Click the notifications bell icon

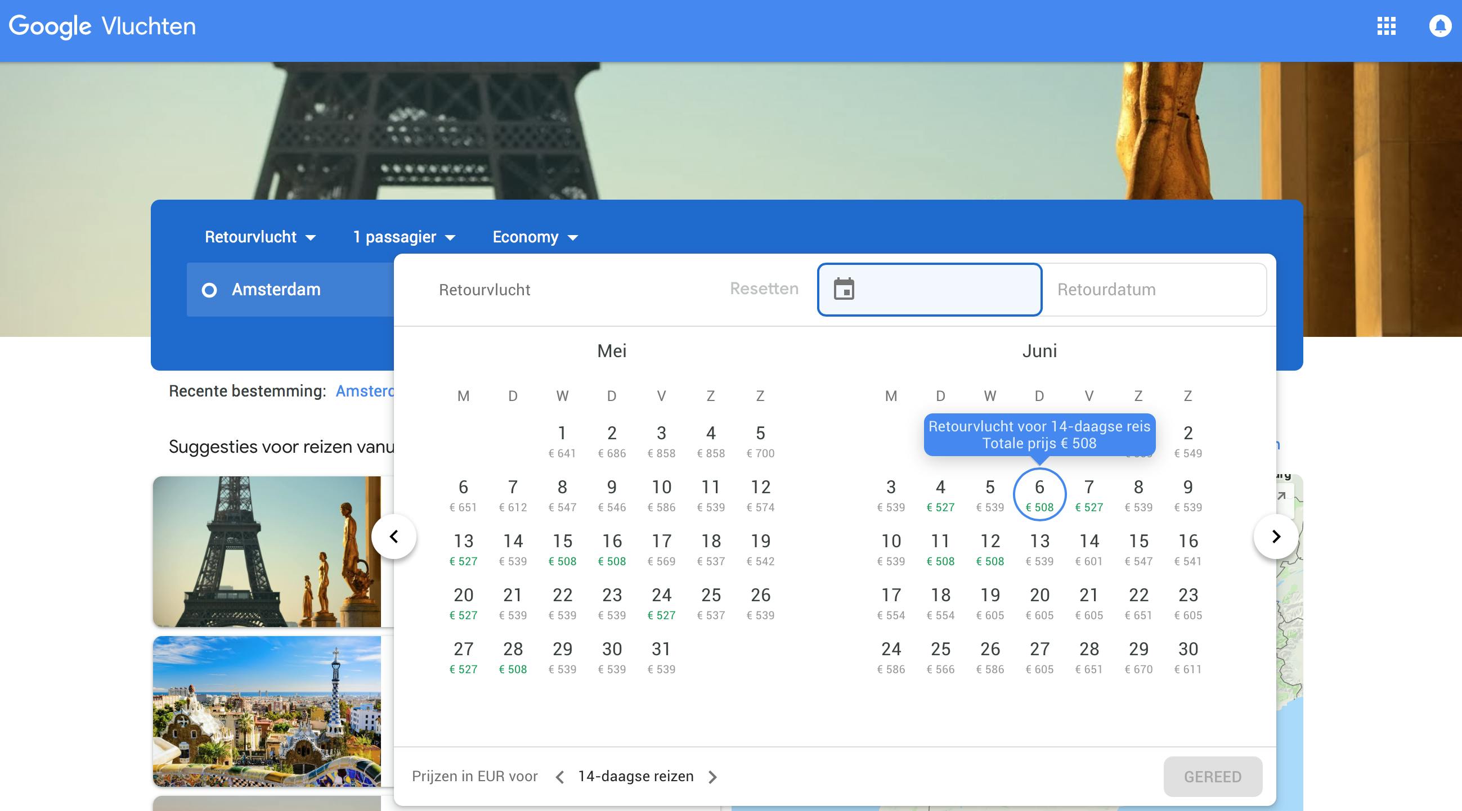1440,26
